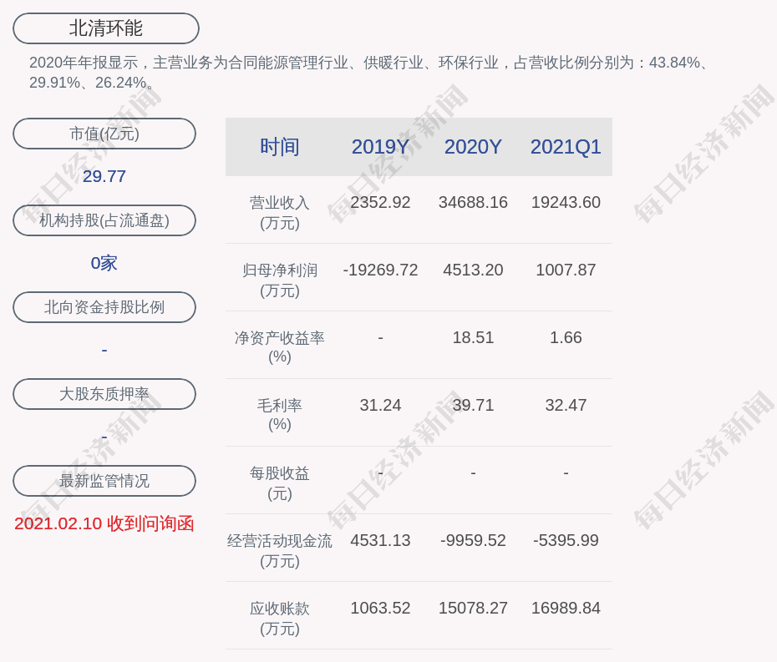777x662 pixels.
Task: Click the receivables value 16989.84
Action: pos(566,608)
